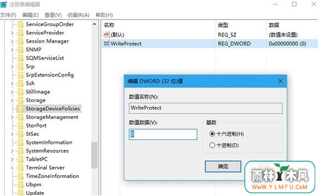318x196 pixels.
Task: Click the Storage folder icon
Action: [x=21, y=100]
